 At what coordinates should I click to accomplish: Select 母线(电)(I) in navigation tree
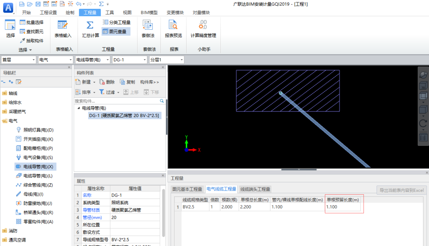pyautogui.click(x=33, y=194)
